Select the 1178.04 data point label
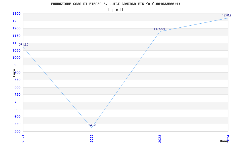231x144 pixels. (159, 29)
